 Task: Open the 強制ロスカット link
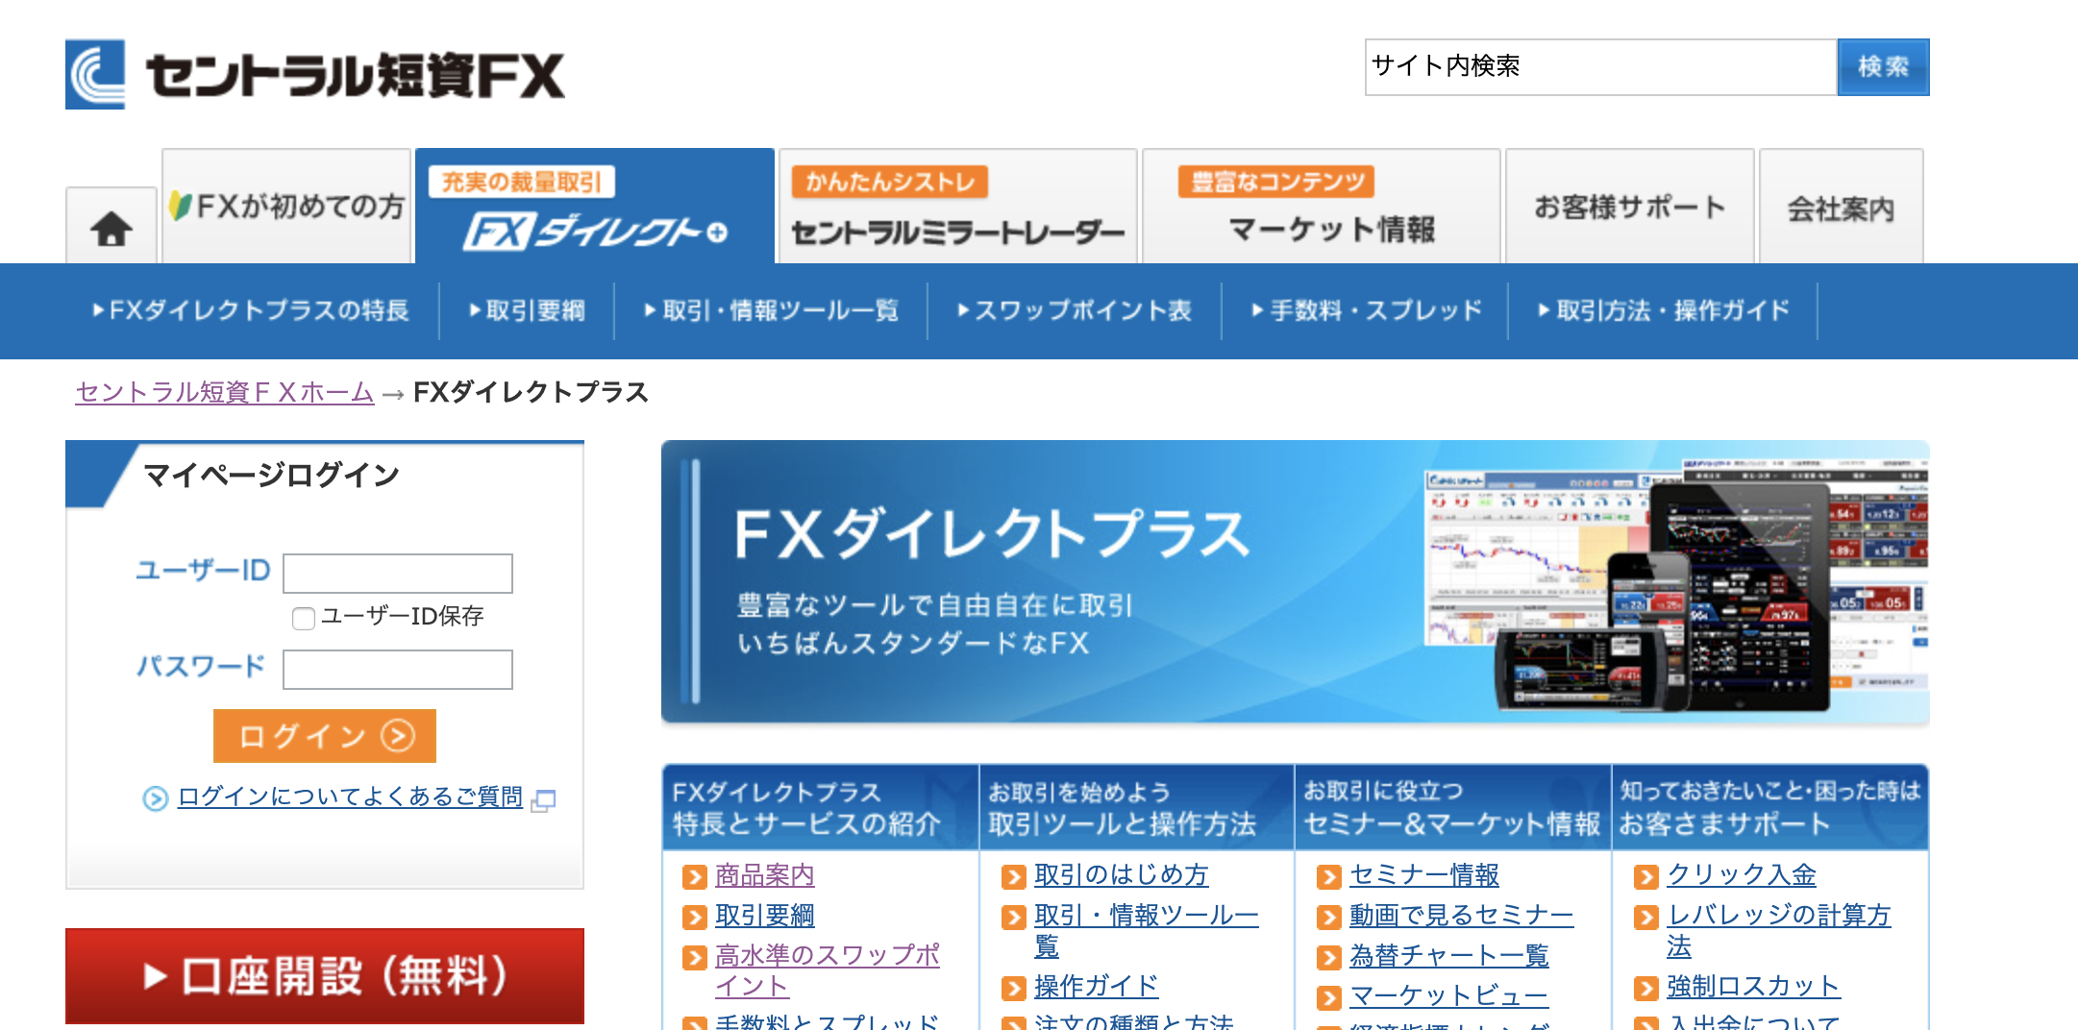1753,987
